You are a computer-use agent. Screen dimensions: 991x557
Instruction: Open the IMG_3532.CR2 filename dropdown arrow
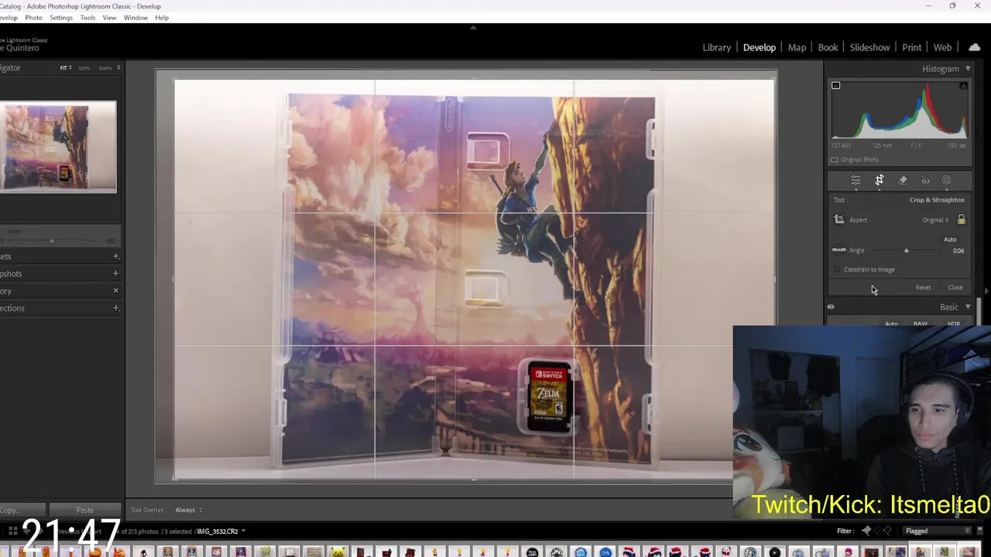click(243, 531)
